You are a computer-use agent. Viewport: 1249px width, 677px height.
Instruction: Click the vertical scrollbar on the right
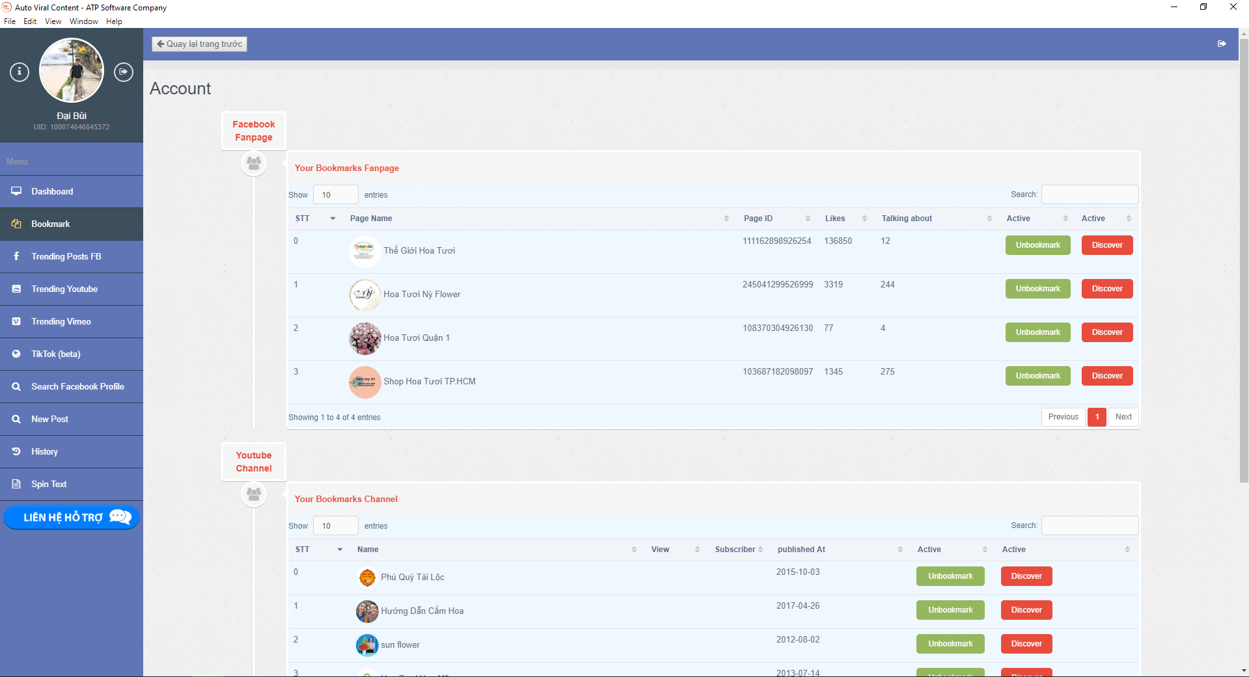click(x=1244, y=260)
